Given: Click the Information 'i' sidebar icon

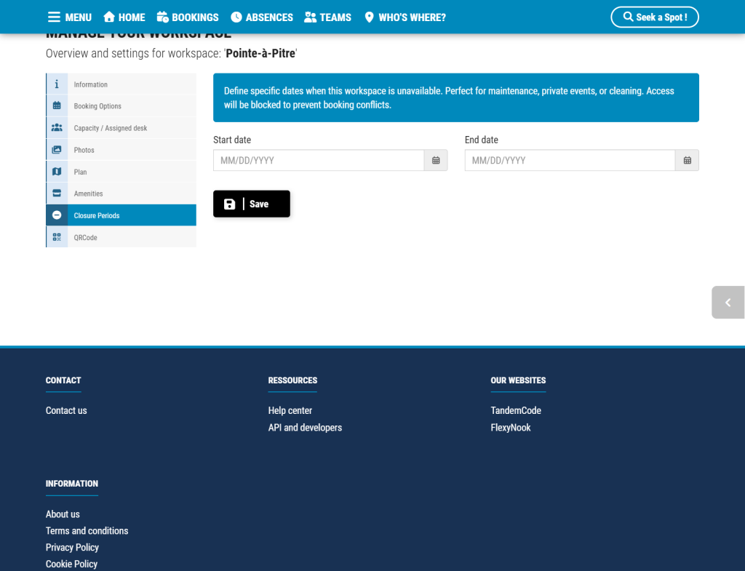Looking at the screenshot, I should click(57, 84).
